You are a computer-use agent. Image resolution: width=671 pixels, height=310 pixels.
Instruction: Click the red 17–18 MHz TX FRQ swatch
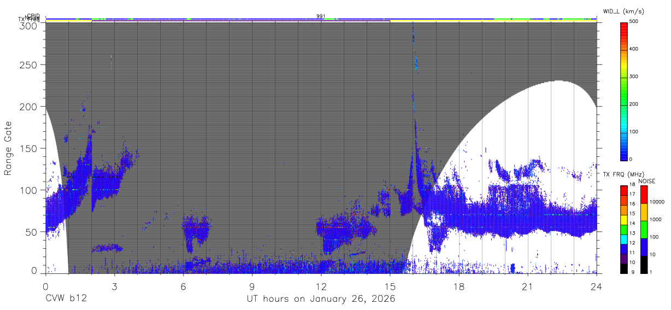pos(623,190)
